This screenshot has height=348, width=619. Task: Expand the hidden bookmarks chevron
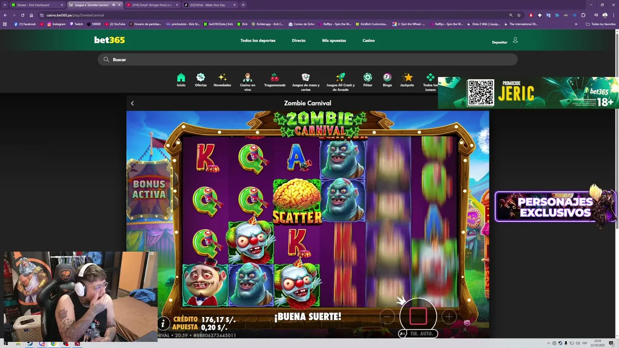(x=576, y=24)
